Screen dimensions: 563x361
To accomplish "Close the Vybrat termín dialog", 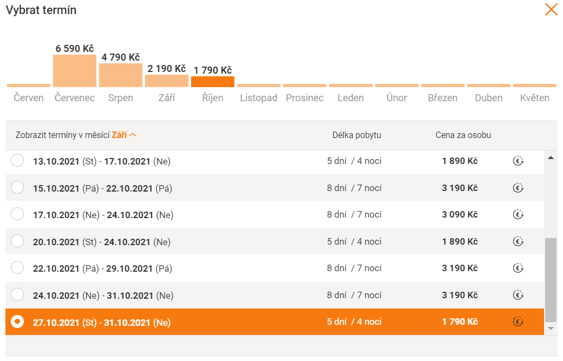I will coord(551,10).
